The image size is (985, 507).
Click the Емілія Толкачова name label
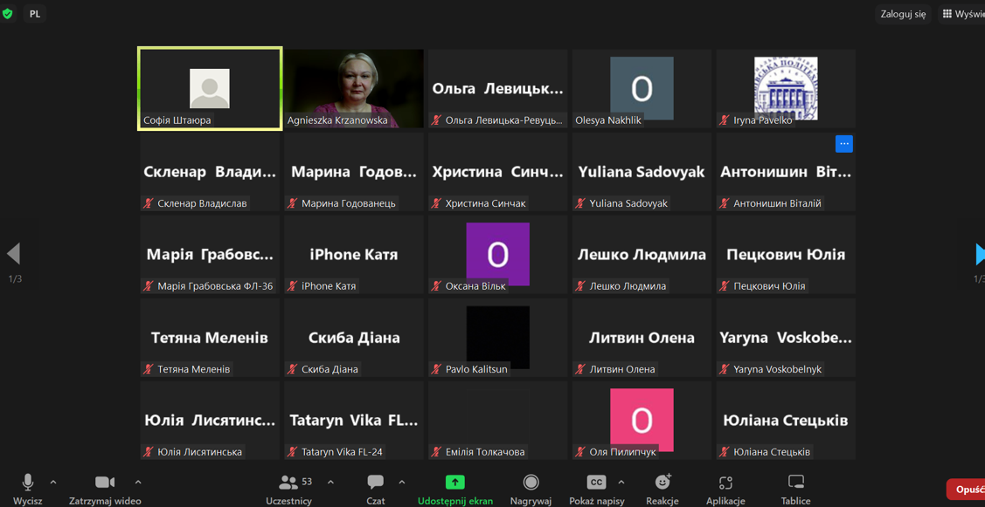[485, 452]
